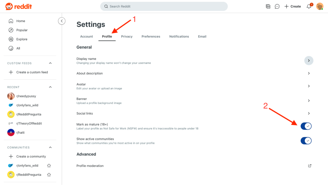
Task: Click the Create button in header
Action: [292, 6]
